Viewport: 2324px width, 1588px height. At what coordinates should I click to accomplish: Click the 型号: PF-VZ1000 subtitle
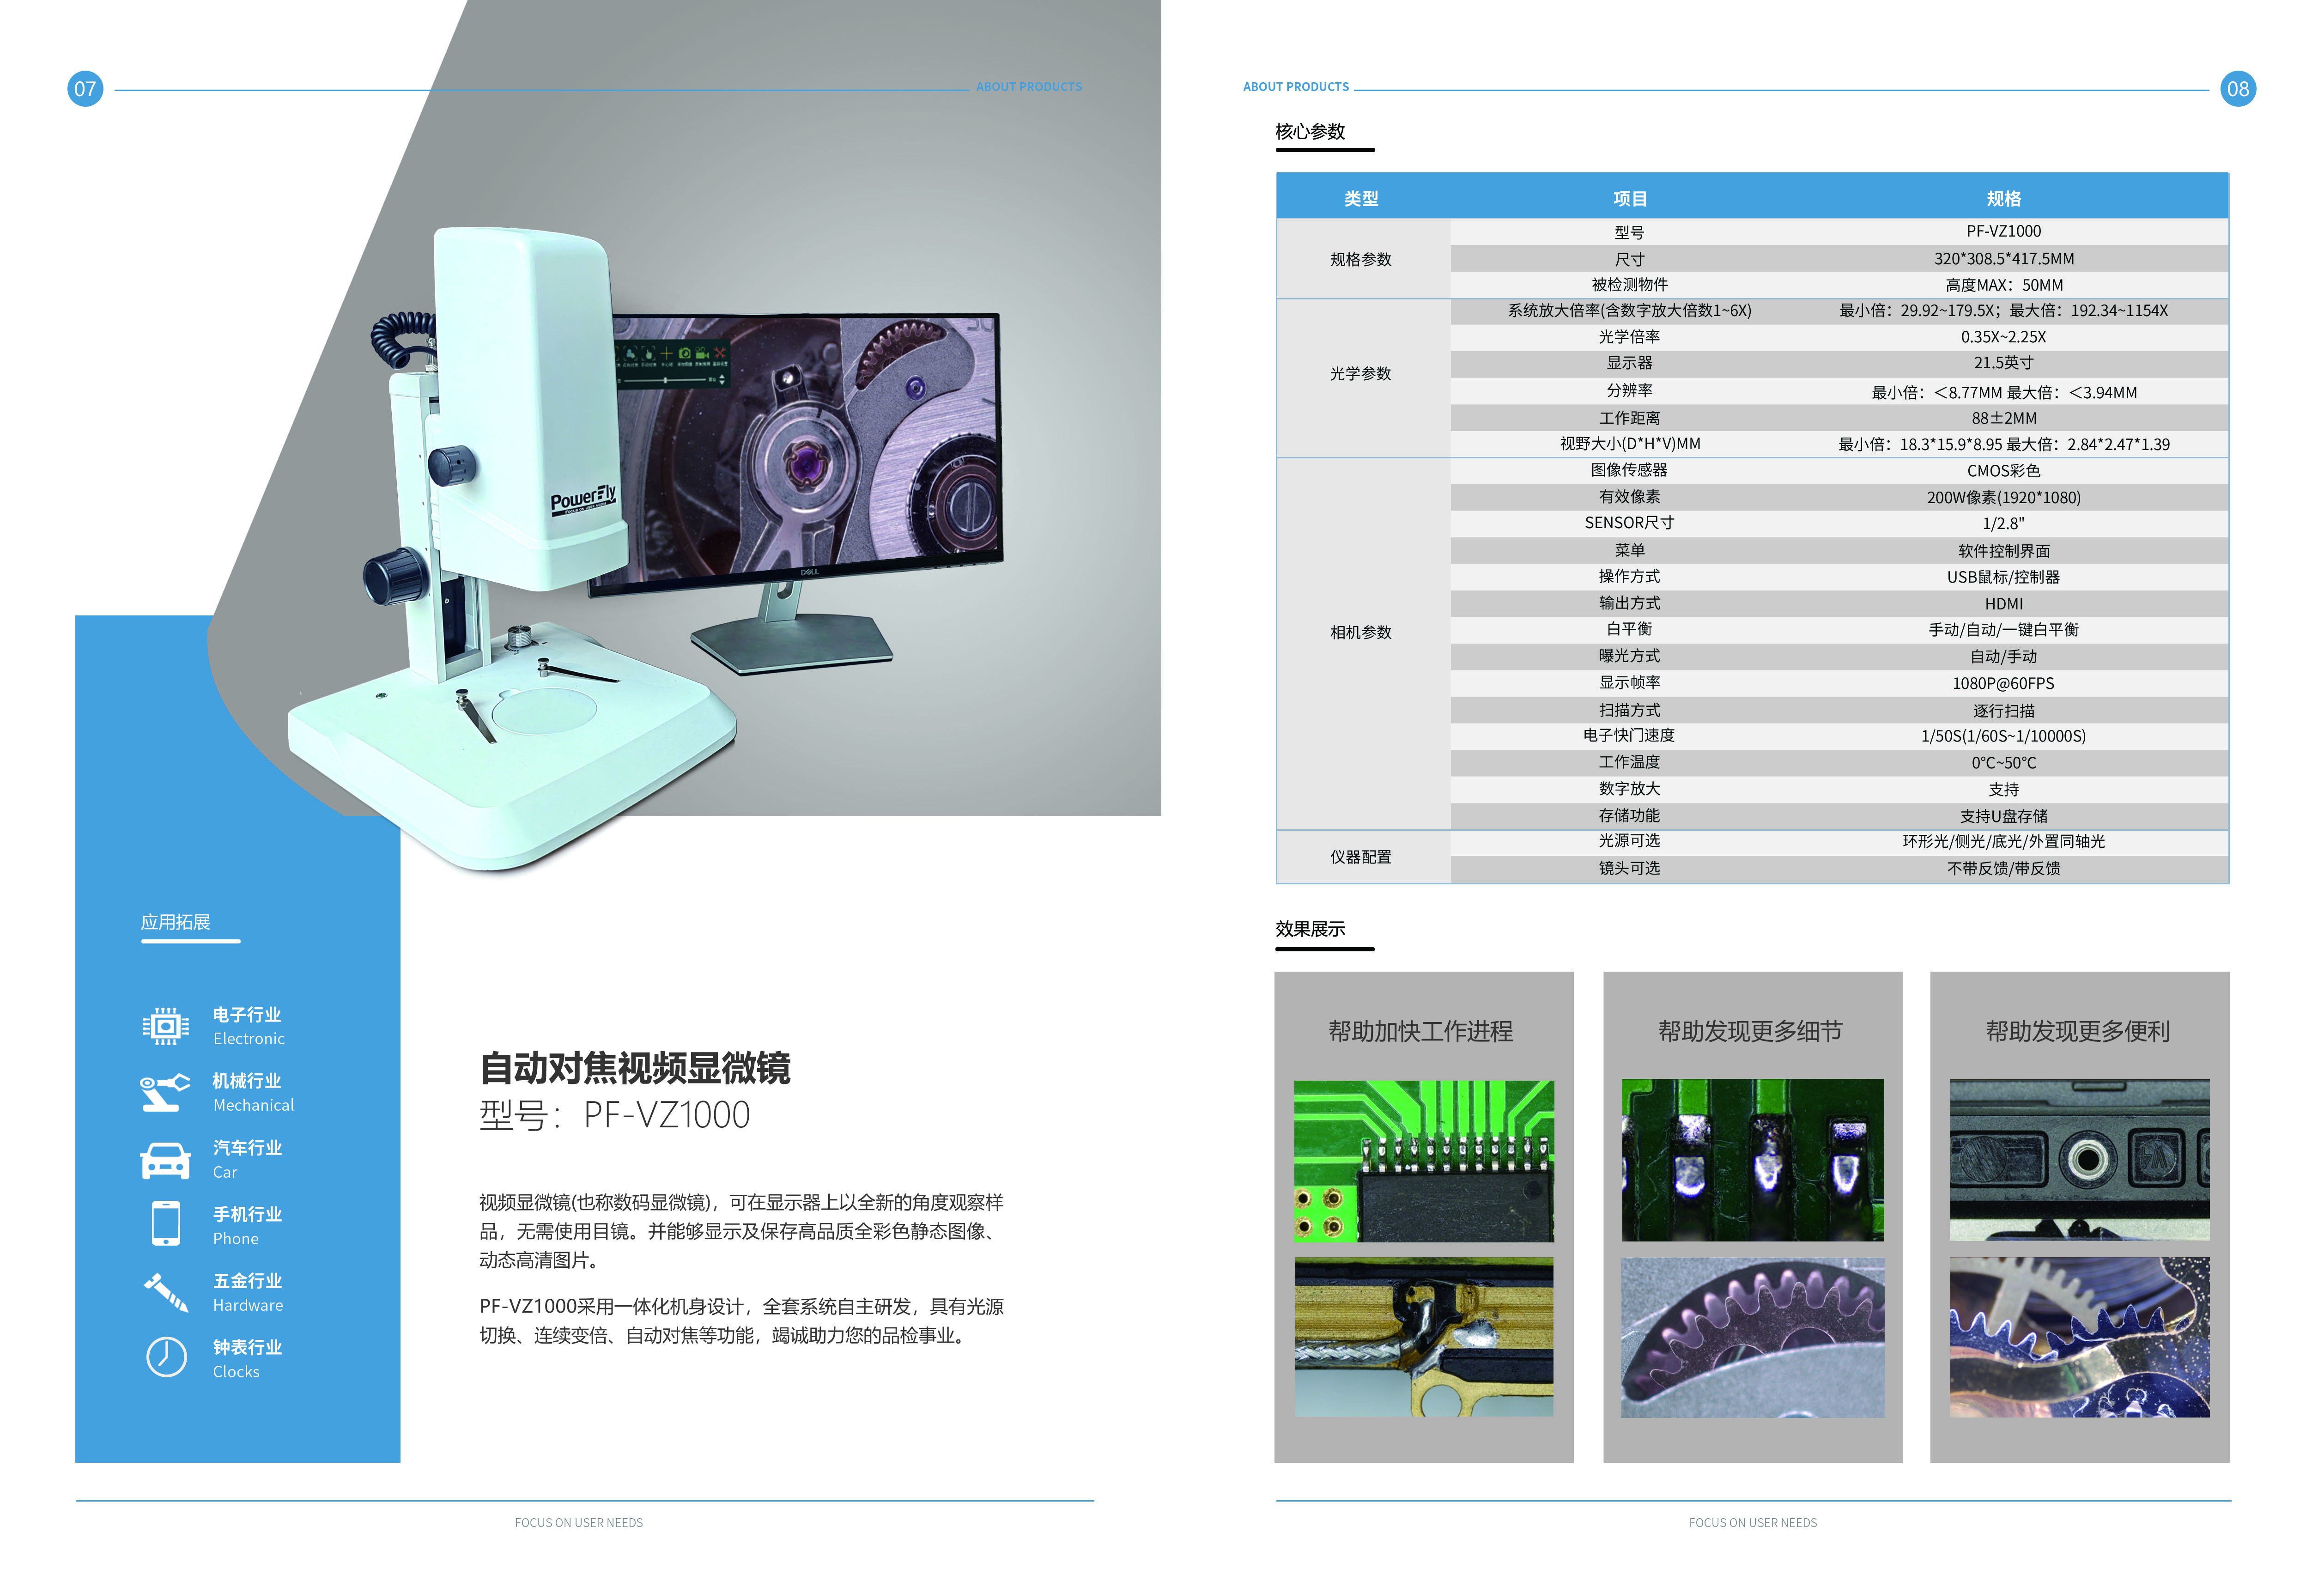614,1115
